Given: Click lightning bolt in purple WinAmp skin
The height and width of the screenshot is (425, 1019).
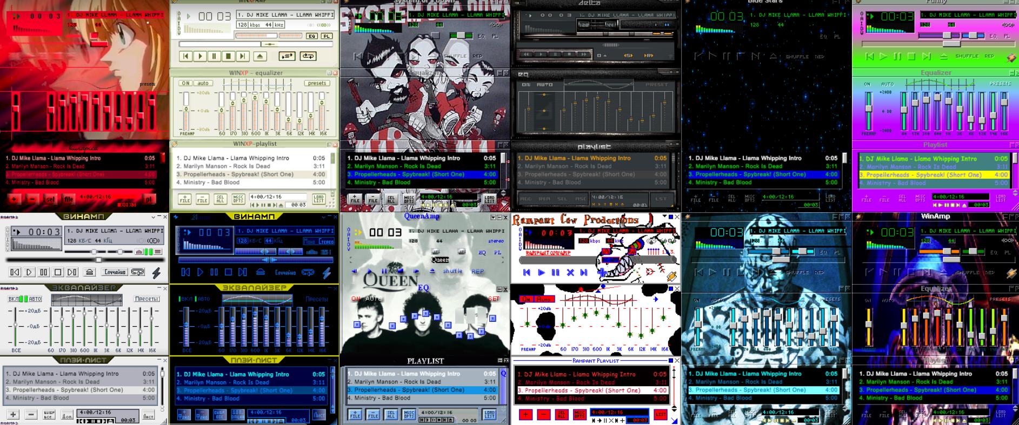Looking at the screenshot, I should [1010, 273].
